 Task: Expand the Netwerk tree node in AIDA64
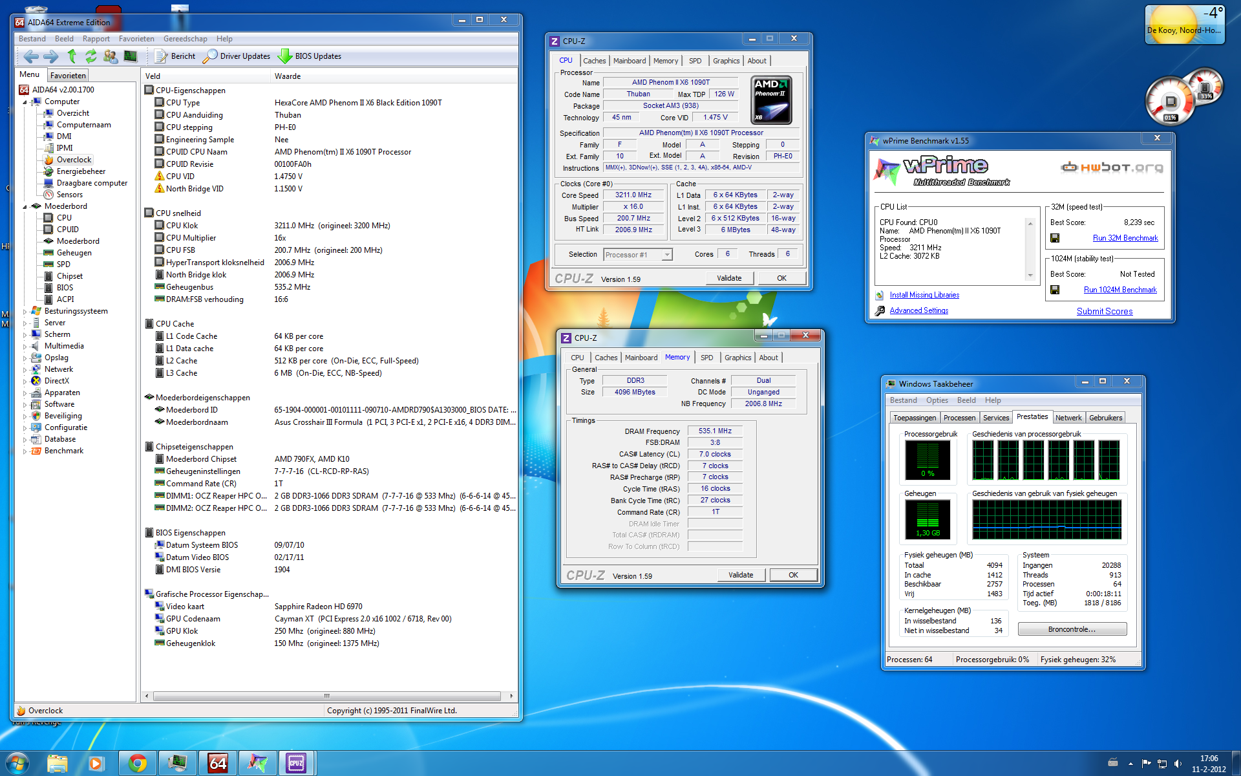pyautogui.click(x=25, y=370)
